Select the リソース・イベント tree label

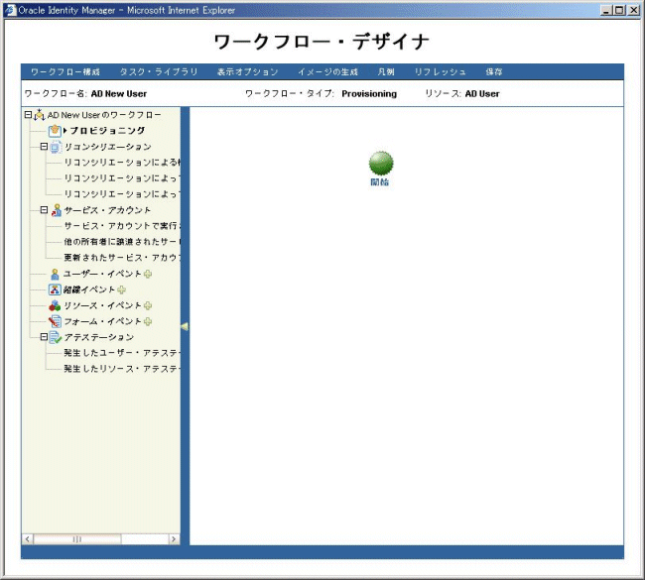[102, 305]
